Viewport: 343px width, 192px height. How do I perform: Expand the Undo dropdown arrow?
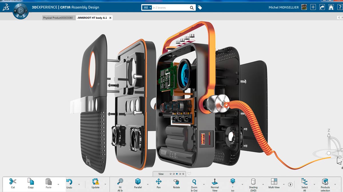77,184
